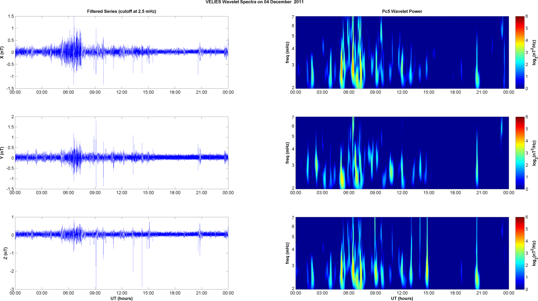Click the Y (nT) axis label

(x=2, y=153)
